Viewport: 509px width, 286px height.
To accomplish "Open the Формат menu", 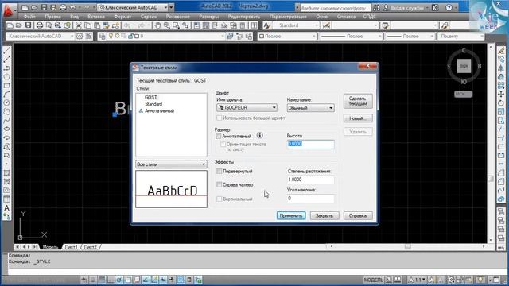I will click(122, 17).
